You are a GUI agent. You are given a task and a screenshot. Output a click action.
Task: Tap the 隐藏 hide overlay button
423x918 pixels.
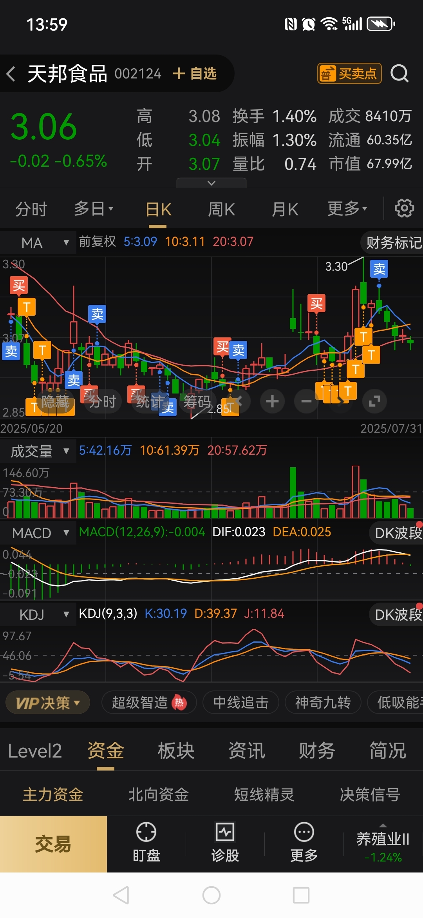click(x=55, y=401)
